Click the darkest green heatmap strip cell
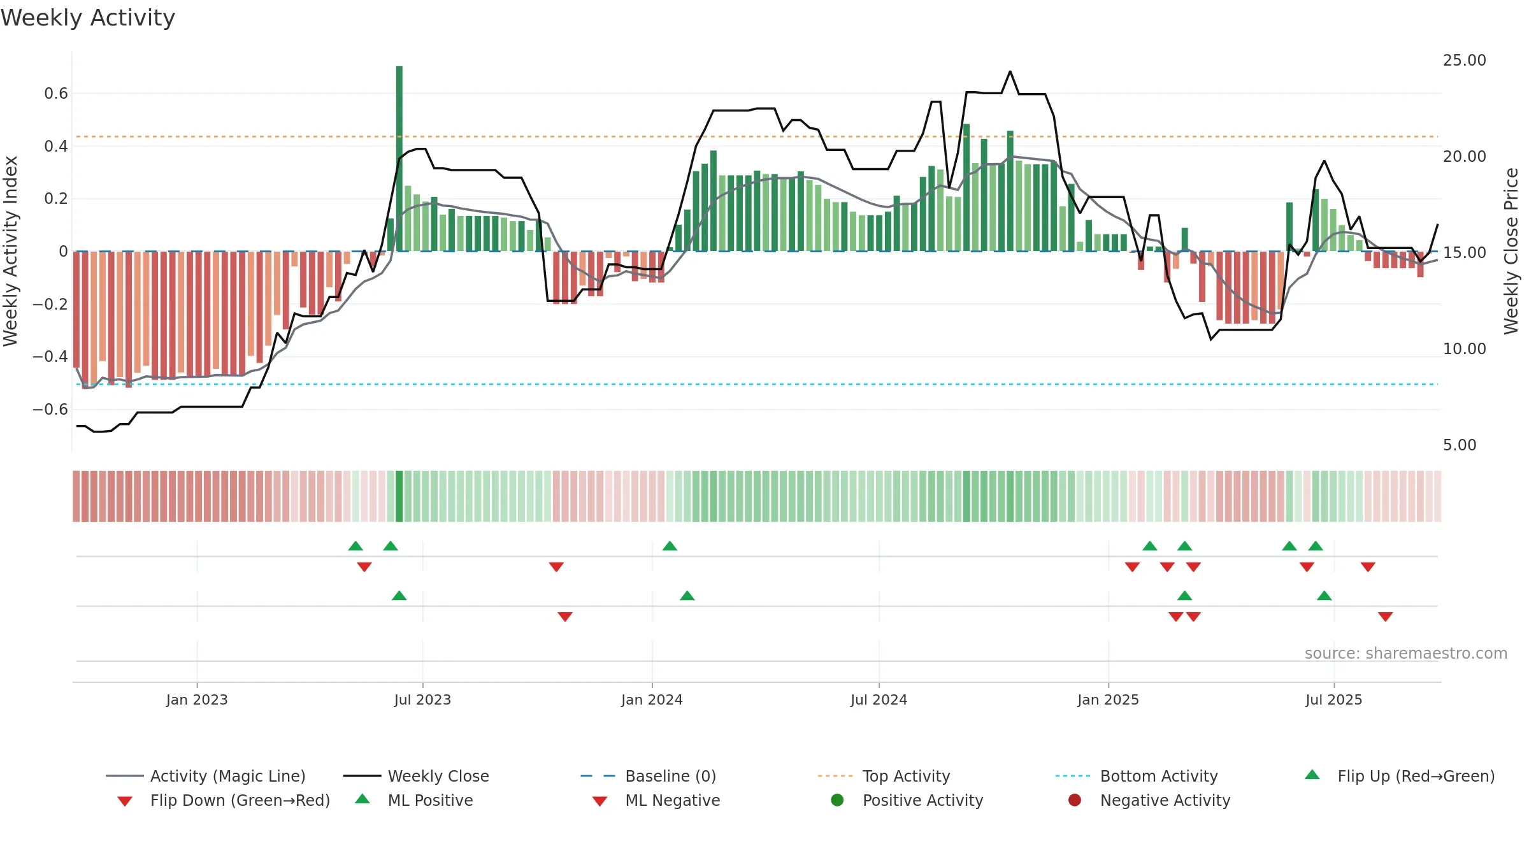The height and width of the screenshot is (860, 1529). 399,496
